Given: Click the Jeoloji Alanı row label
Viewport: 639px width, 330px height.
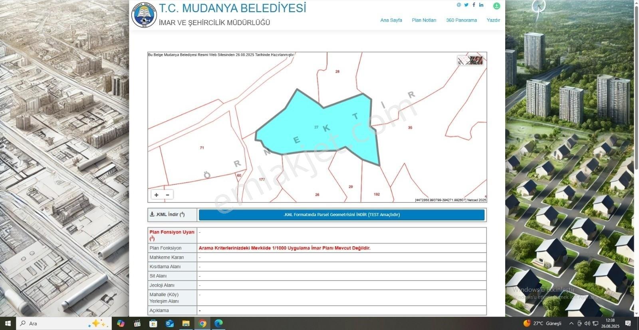Looking at the screenshot, I should point(162,285).
